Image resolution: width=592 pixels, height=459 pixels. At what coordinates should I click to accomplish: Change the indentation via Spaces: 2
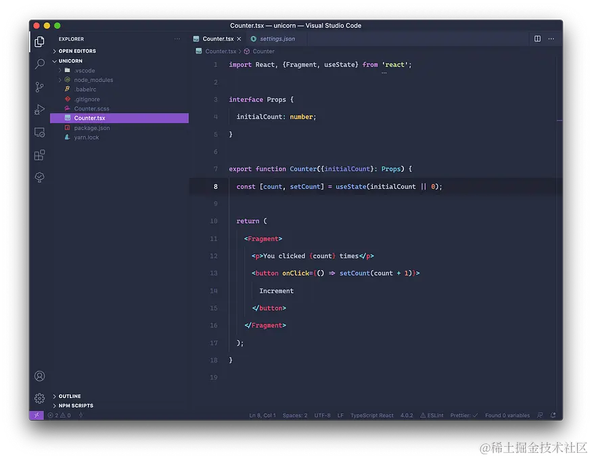point(295,415)
